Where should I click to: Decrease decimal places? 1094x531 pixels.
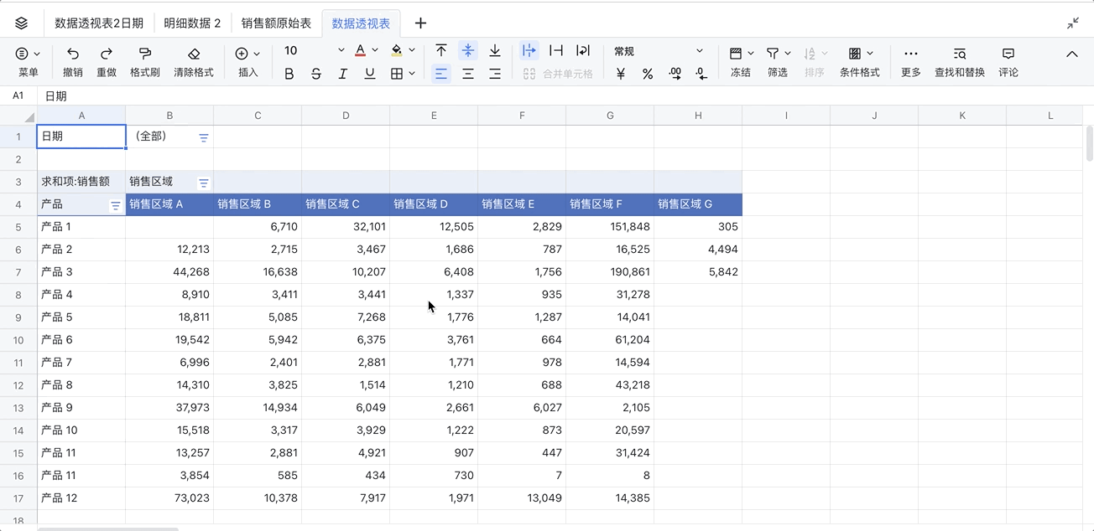(701, 74)
